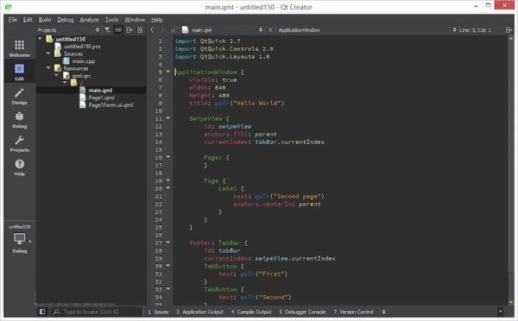Open the Help menu

coord(157,20)
